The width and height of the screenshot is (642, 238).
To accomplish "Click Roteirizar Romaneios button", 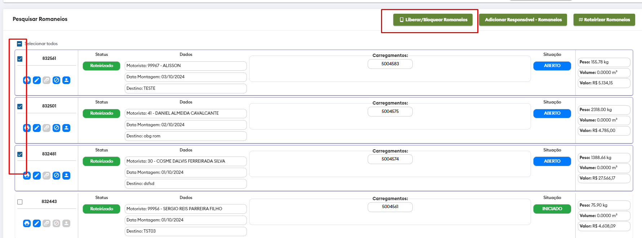I will pyautogui.click(x=604, y=20).
